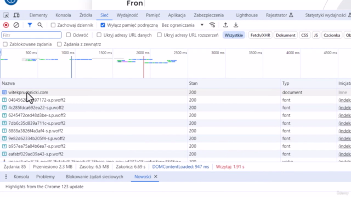Screen dimensions: 351x197
Task: Click blue DOMContentLoaded marker in timeline
Action: (x=71, y=67)
